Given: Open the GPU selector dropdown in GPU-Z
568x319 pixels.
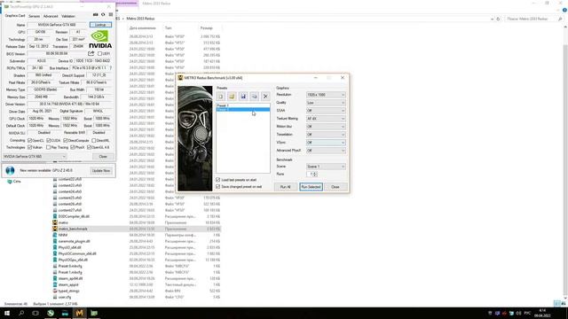Looking at the screenshot, I should point(35,157).
